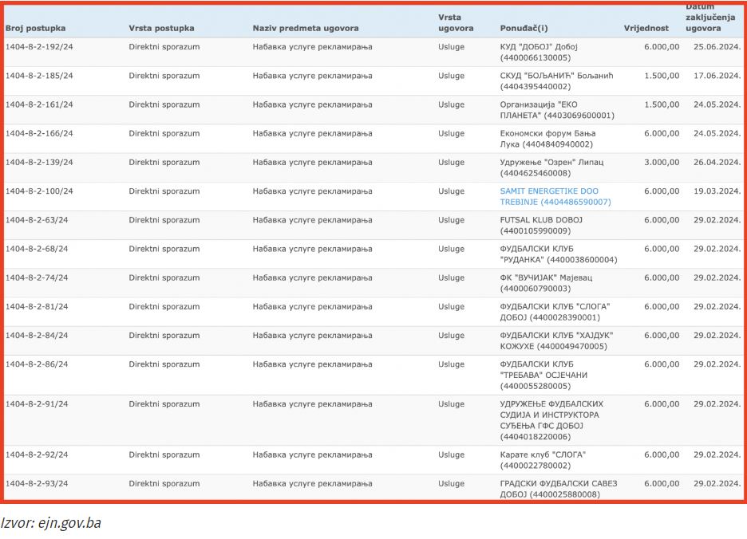Select procedure number 1404-8-2-139/24
This screenshot has height=539, width=747.
pos(39,163)
